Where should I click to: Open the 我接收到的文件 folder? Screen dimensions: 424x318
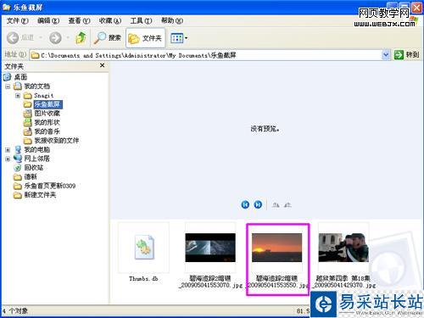pos(57,141)
